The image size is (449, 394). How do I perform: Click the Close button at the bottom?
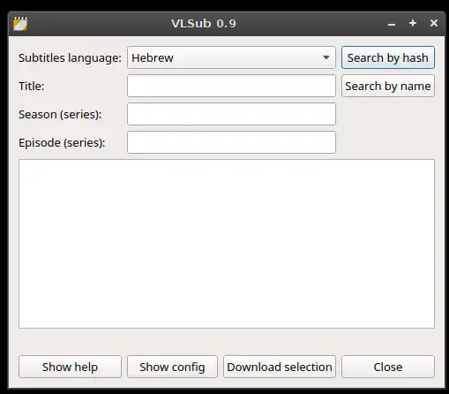pos(388,367)
